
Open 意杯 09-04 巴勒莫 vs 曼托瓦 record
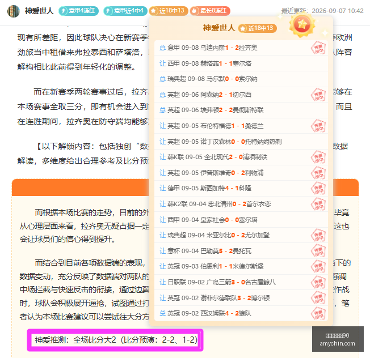pyautogui.click(x=241, y=251)
